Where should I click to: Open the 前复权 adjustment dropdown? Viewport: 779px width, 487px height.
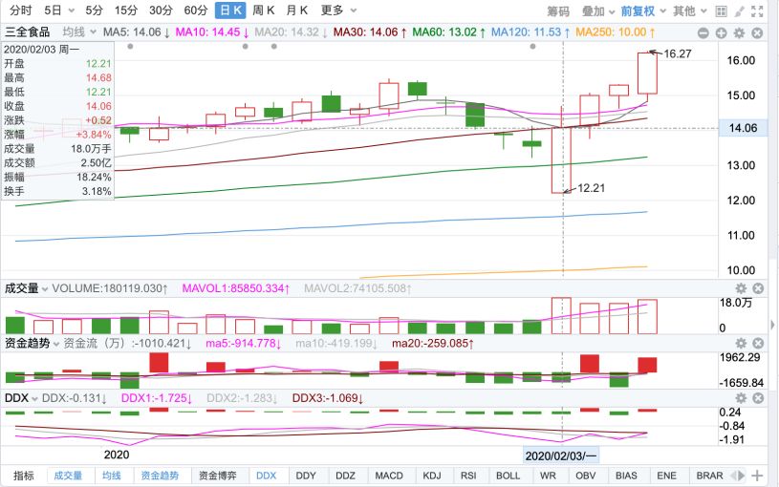pos(643,11)
